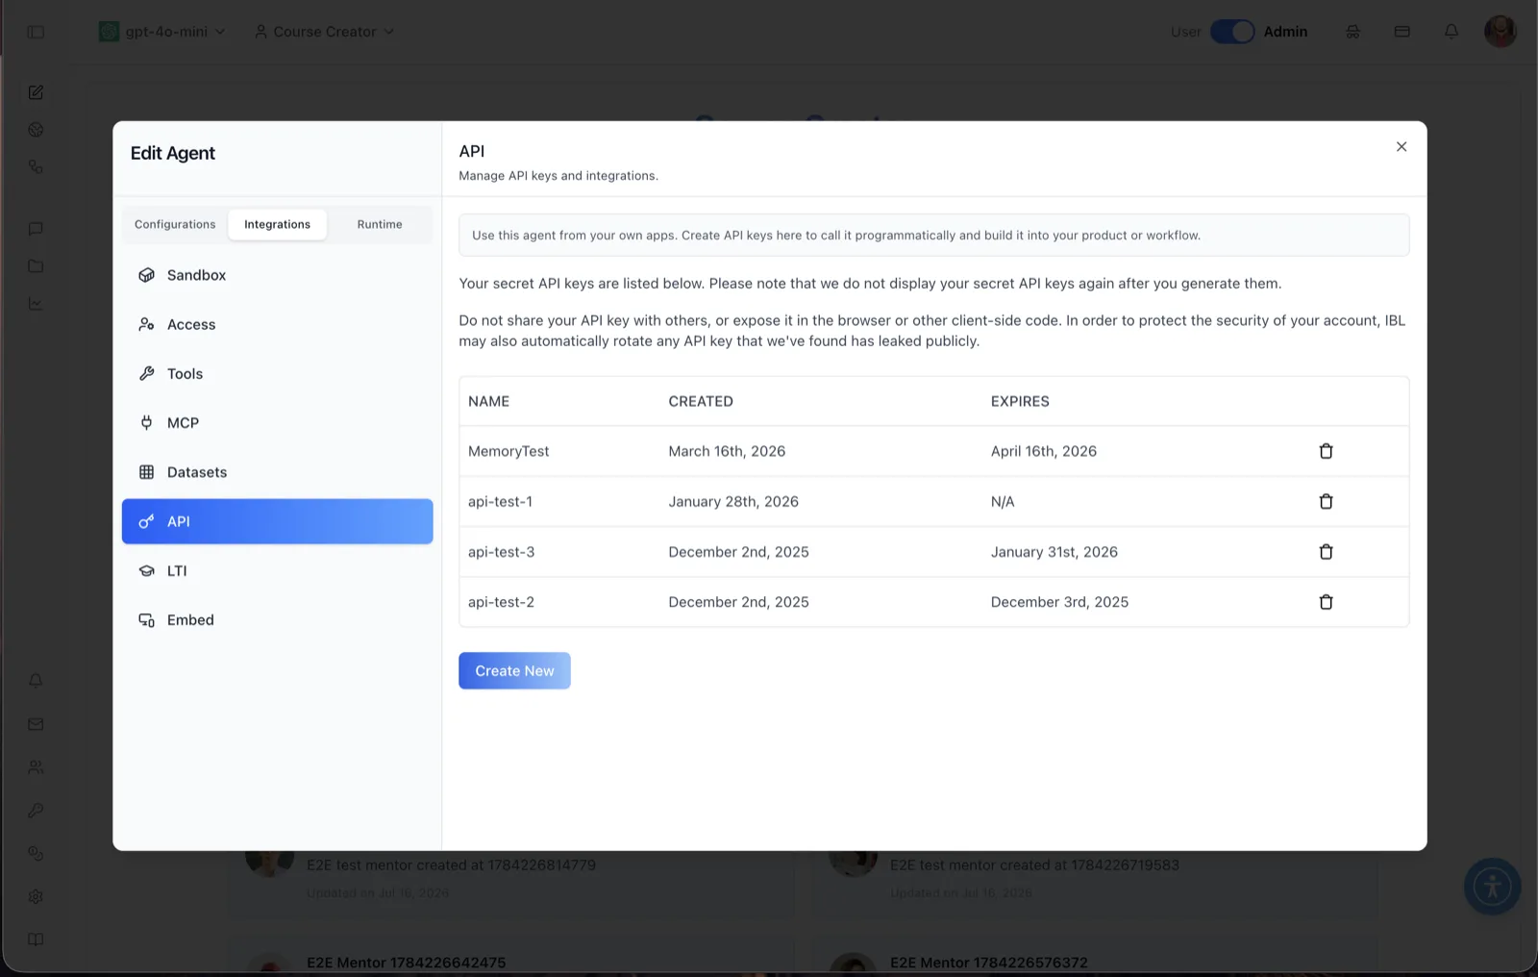Open the Course Creator dropdown
This screenshot has width=1538, height=977.
coord(324,32)
